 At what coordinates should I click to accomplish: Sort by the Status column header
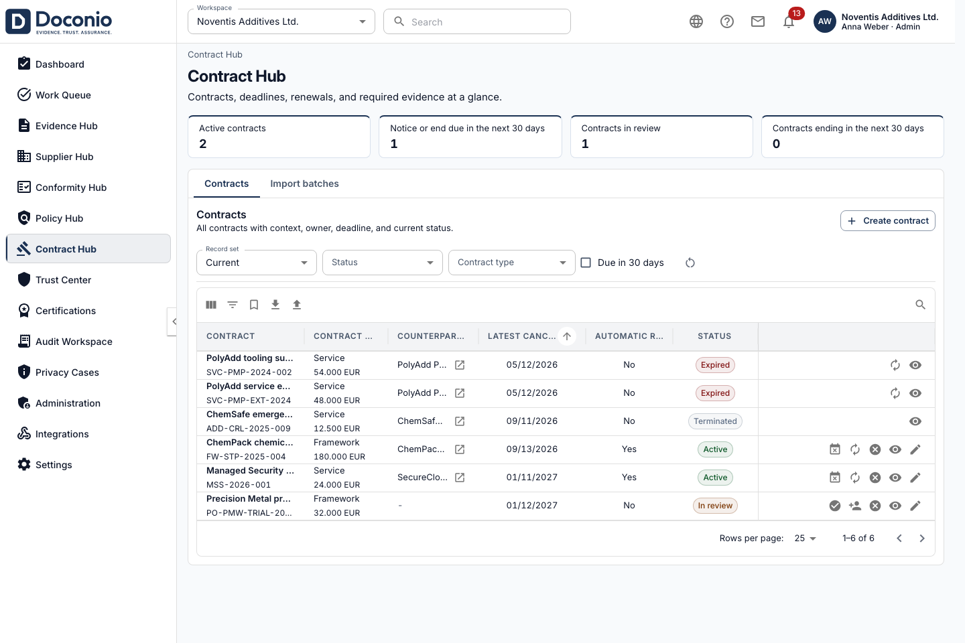pyautogui.click(x=714, y=336)
